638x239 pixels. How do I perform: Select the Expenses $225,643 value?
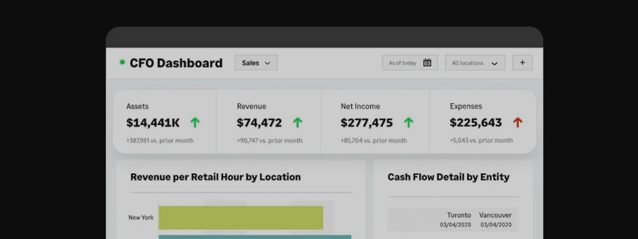coord(475,123)
